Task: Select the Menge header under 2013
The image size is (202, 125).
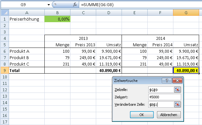Action: 58,45
